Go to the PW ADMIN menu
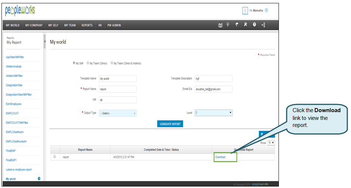Viewport: 351px width, 188px height. (x=114, y=25)
